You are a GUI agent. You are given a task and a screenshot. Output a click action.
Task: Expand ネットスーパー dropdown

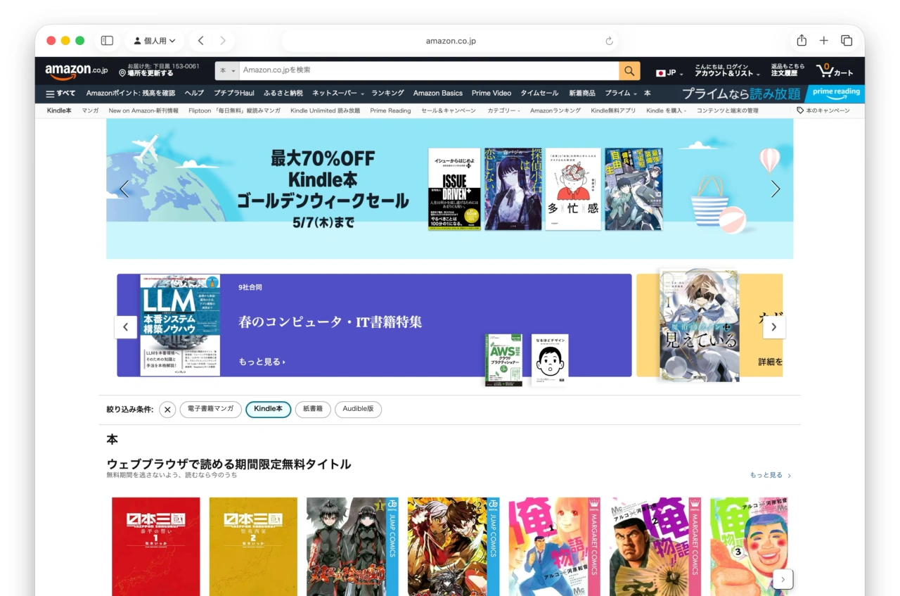click(x=338, y=94)
